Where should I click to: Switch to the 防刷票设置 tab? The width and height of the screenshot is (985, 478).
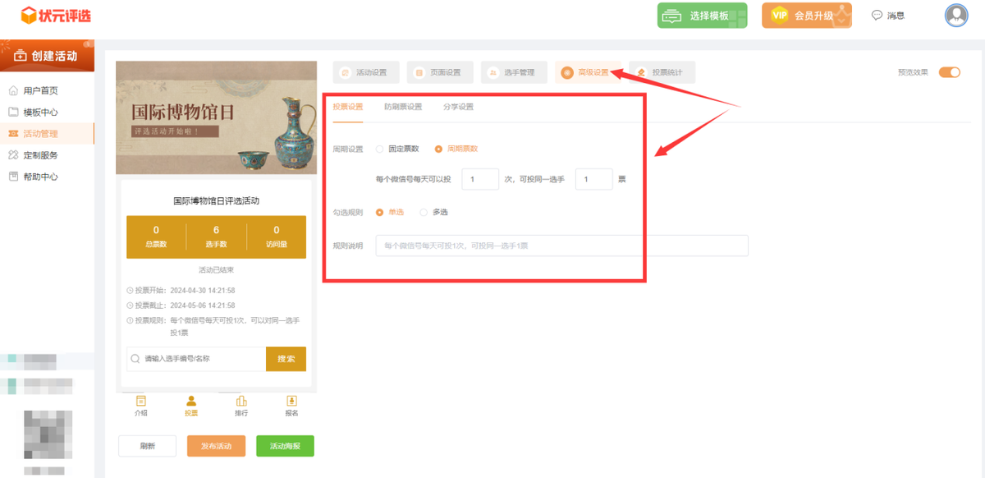tap(403, 107)
